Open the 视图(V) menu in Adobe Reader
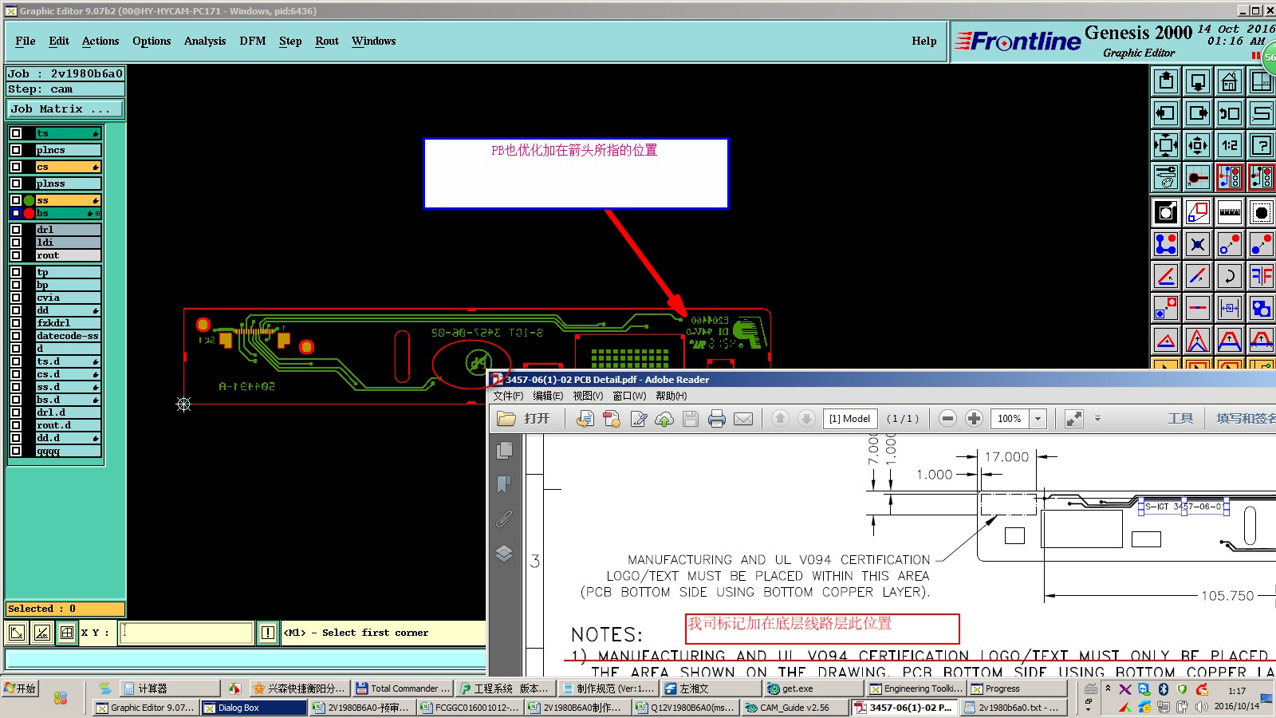Image resolution: width=1276 pixels, height=718 pixels. tap(588, 396)
